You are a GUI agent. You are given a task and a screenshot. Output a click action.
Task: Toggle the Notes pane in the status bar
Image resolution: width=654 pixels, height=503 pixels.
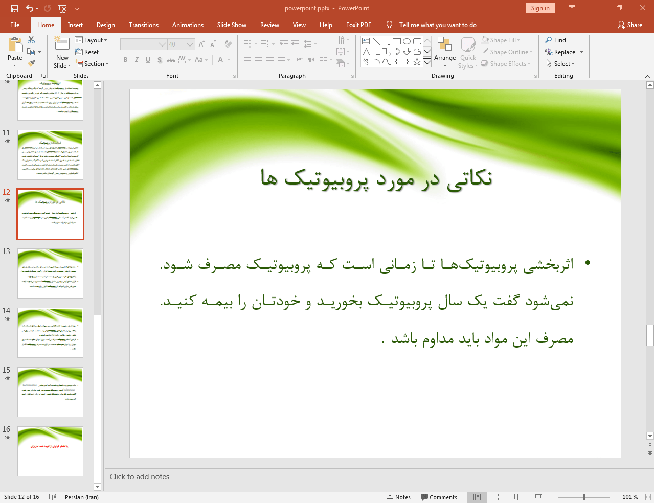398,497
